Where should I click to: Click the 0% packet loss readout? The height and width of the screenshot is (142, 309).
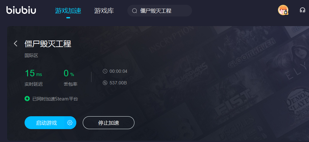(x=69, y=73)
